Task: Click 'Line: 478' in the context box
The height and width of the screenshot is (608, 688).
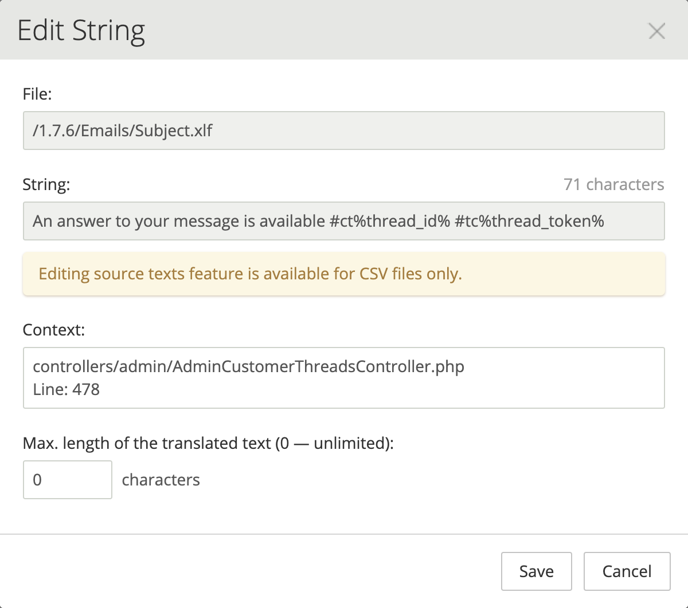Action: point(66,389)
